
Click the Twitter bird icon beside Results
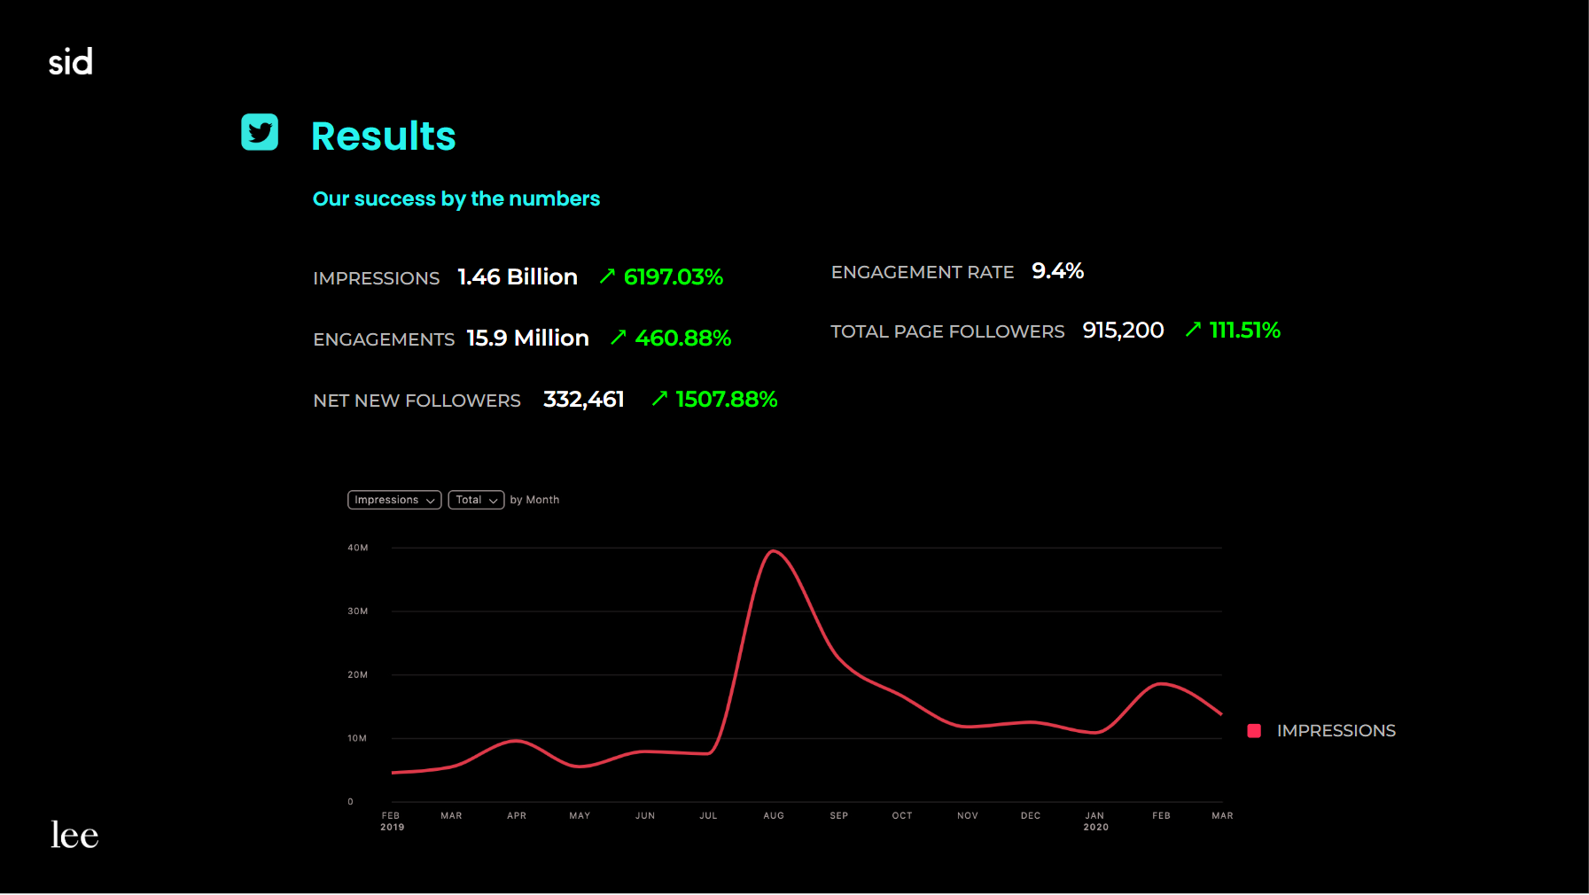pyautogui.click(x=260, y=132)
